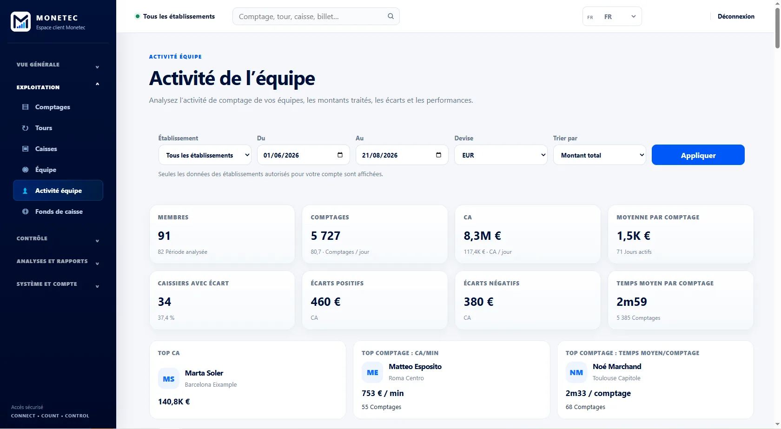The image size is (781, 429).
Task: Click the Tours refresh icon
Action: click(x=26, y=128)
